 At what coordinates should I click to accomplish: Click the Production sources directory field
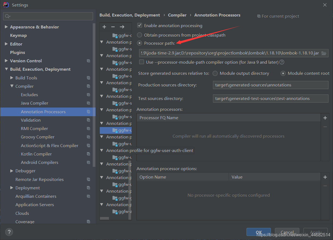pos(271,85)
